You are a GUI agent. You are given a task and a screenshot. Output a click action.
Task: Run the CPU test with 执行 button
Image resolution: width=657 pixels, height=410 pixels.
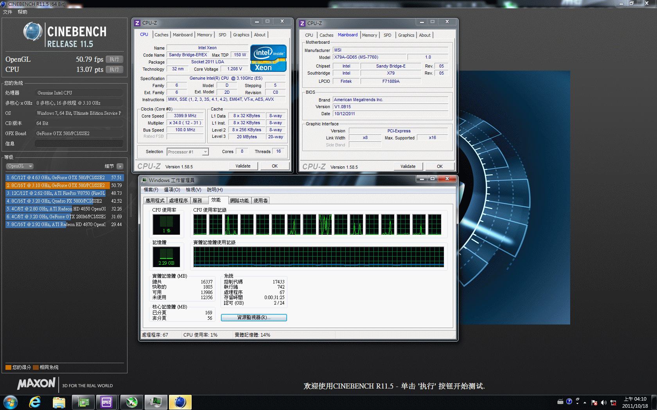114,70
